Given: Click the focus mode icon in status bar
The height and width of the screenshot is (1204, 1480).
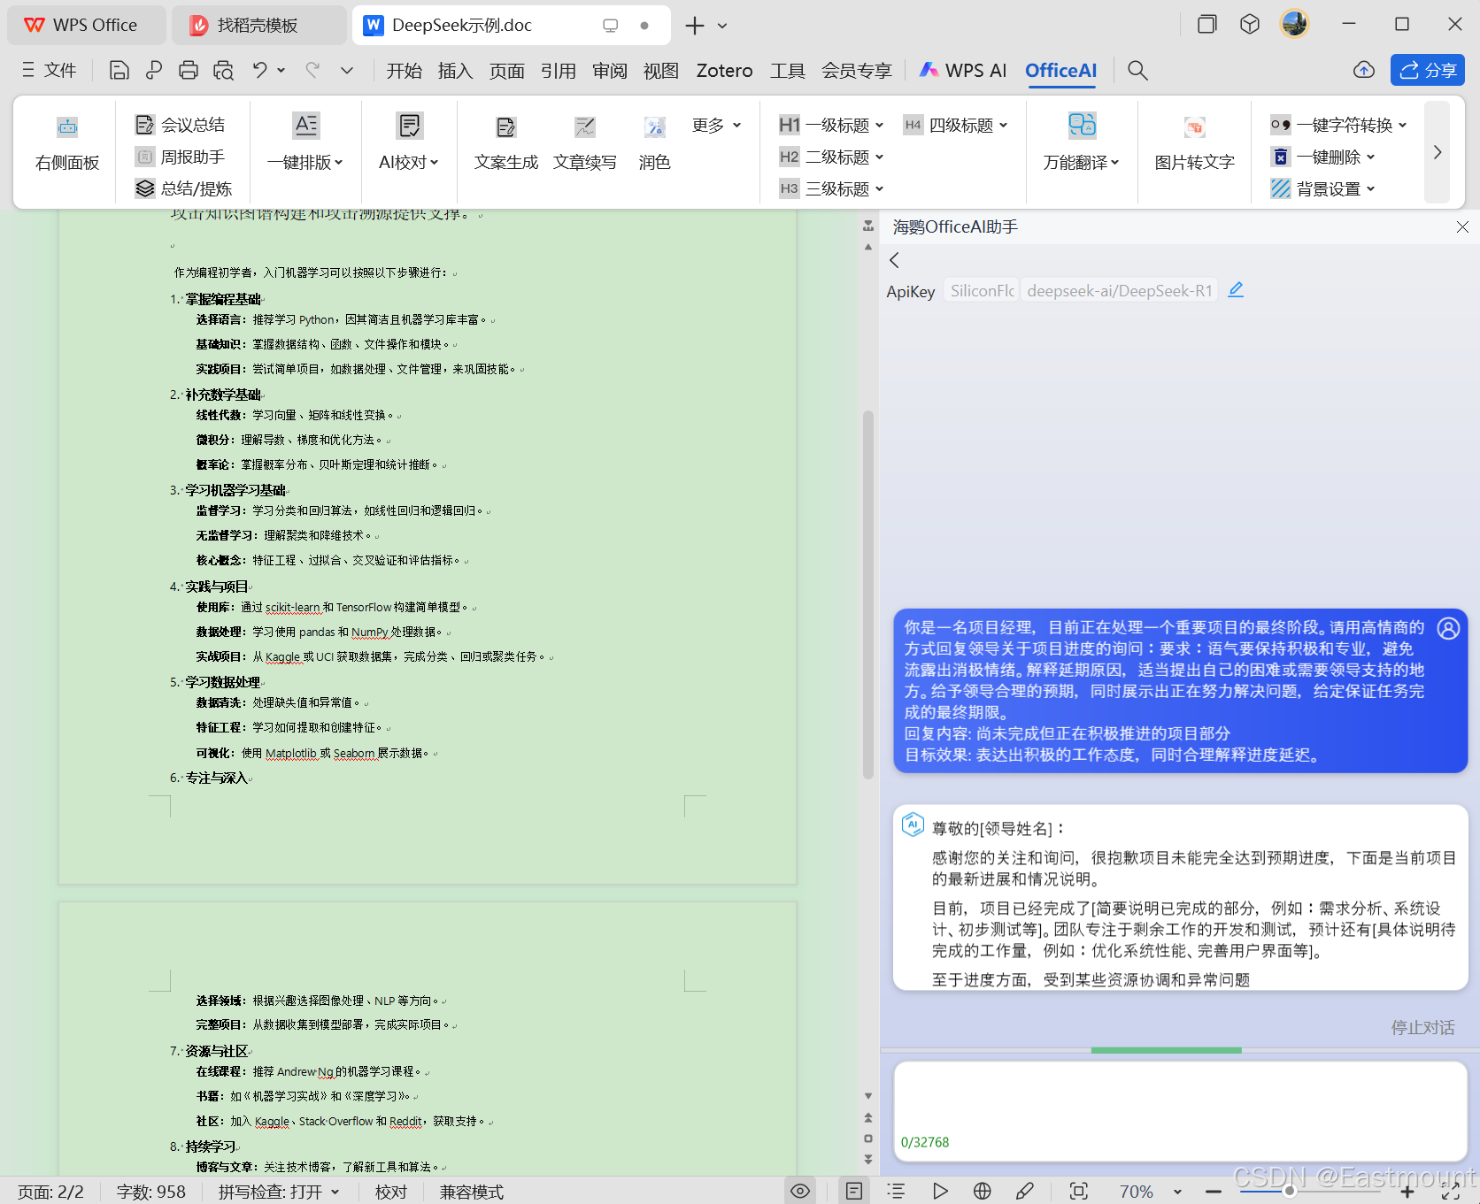Looking at the screenshot, I should tap(1079, 1191).
